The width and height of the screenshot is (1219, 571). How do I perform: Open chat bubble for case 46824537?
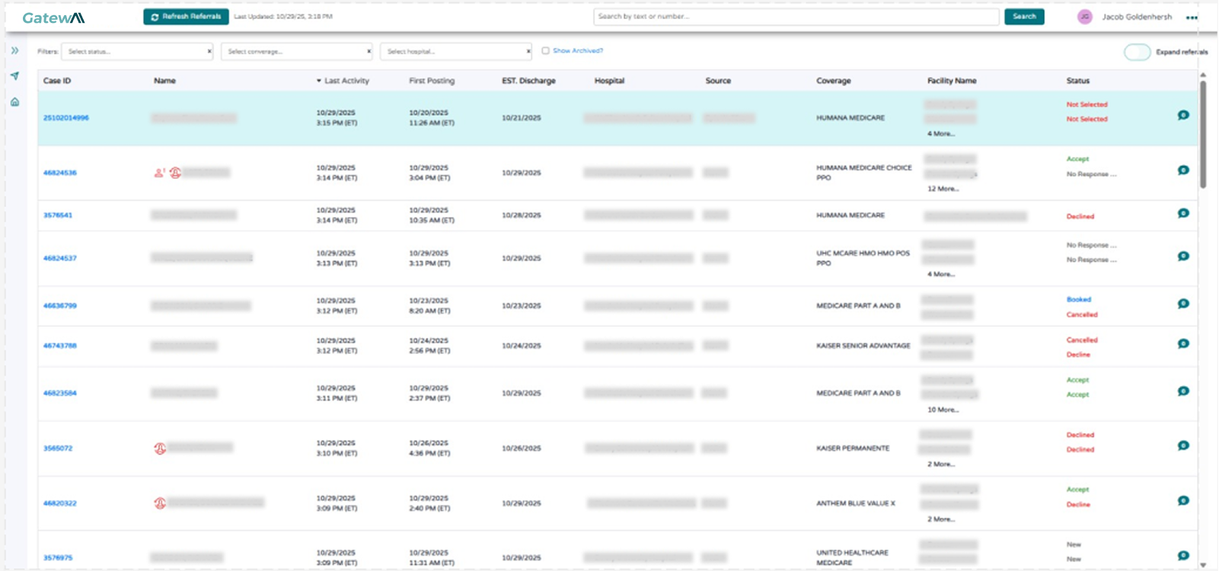[x=1183, y=257]
